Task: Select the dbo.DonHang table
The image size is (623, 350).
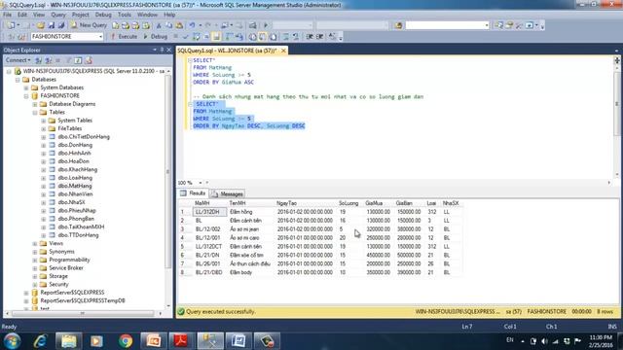Action: (x=75, y=145)
